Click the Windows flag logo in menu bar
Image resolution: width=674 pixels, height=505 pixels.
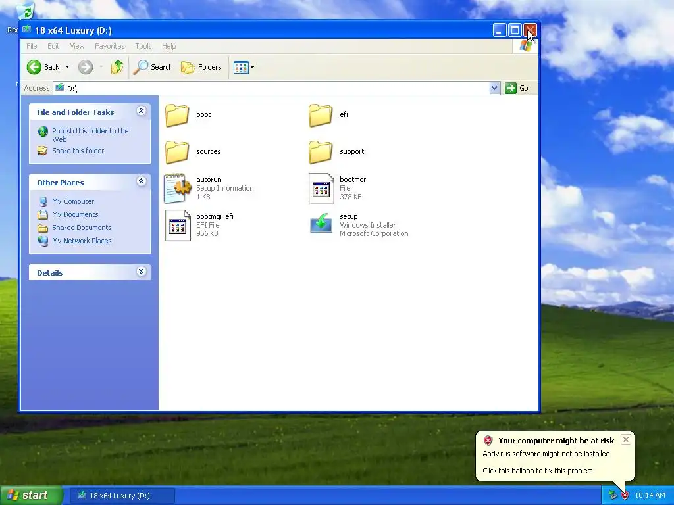(525, 46)
